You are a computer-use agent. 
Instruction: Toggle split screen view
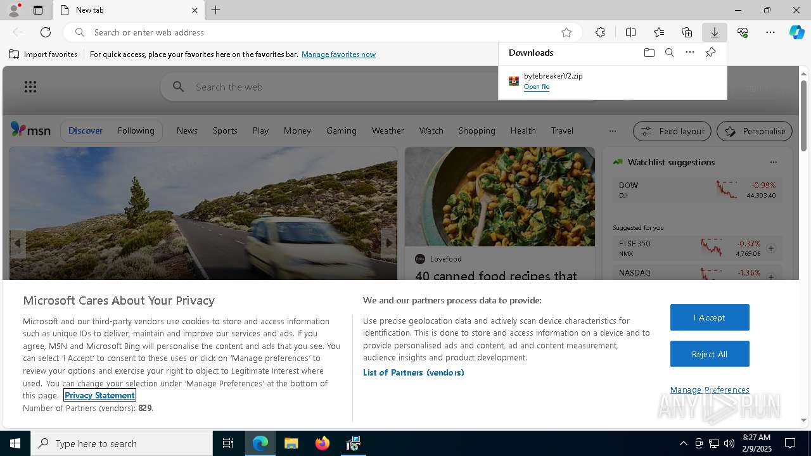point(630,32)
